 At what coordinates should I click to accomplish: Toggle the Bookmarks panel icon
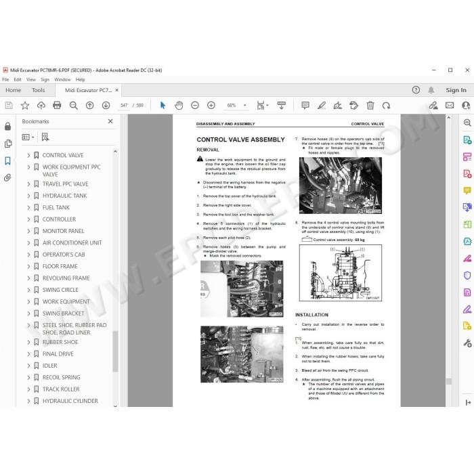[x=8, y=160]
